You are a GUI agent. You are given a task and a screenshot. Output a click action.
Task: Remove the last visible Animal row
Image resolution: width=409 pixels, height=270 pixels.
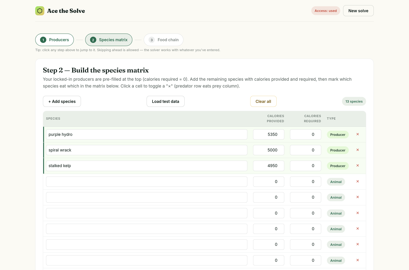click(x=358, y=260)
